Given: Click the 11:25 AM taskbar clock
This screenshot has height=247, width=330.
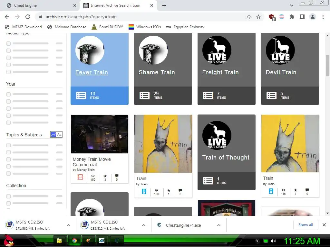Looking at the screenshot, I should (302, 241).
